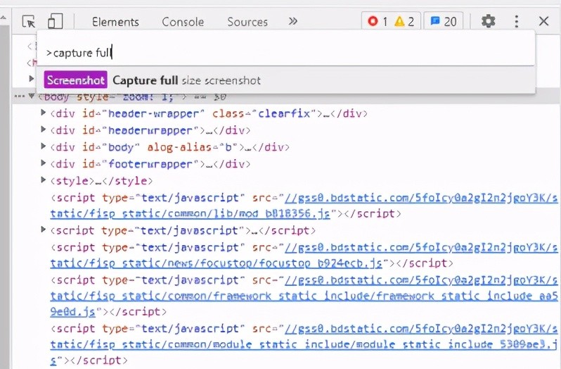Toggle the device toolbar icon
The width and height of the screenshot is (561, 369).
pyautogui.click(x=55, y=22)
